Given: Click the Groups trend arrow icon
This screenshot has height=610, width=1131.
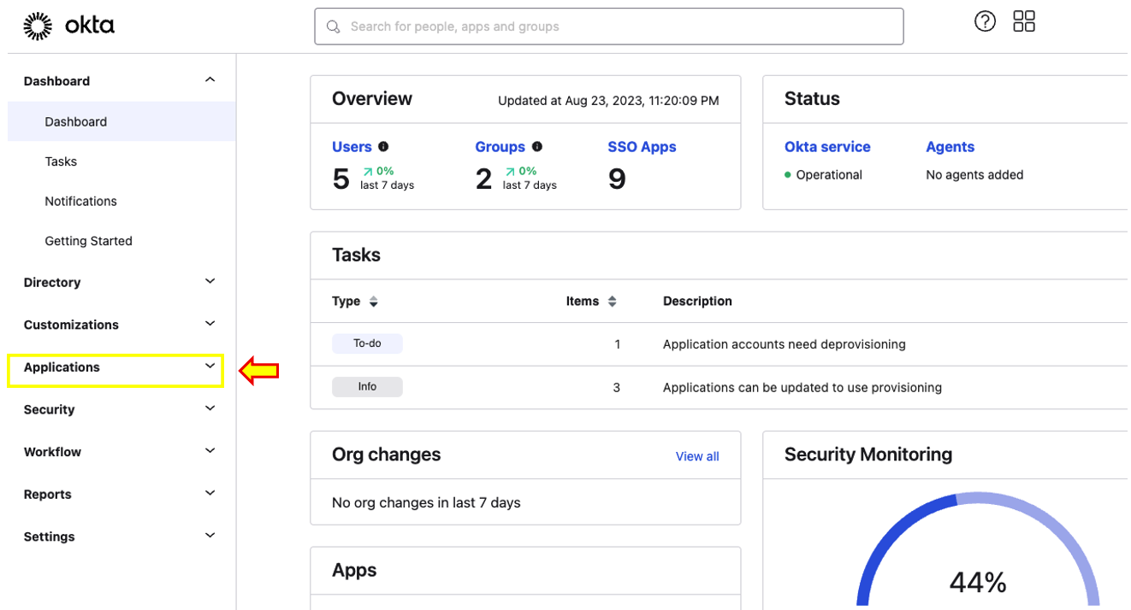Looking at the screenshot, I should click(x=510, y=172).
